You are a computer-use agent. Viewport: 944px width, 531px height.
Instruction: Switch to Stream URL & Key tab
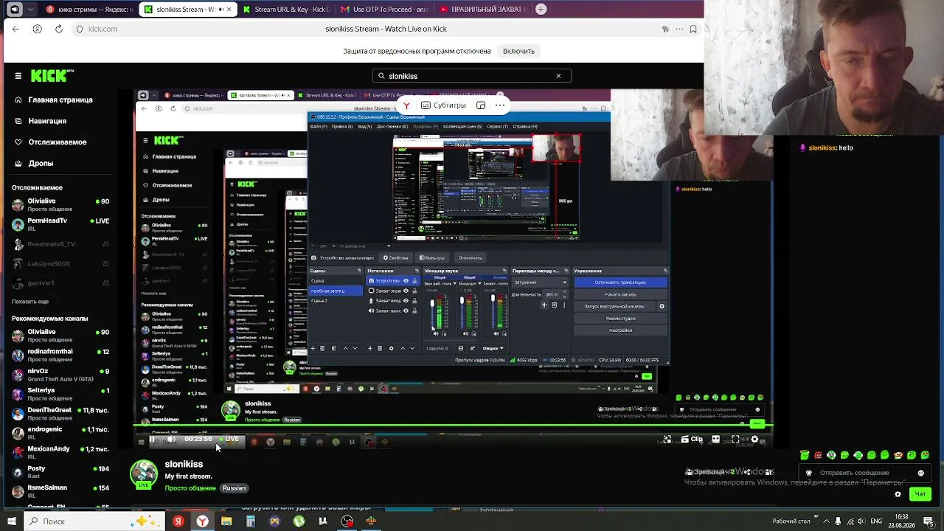[285, 10]
